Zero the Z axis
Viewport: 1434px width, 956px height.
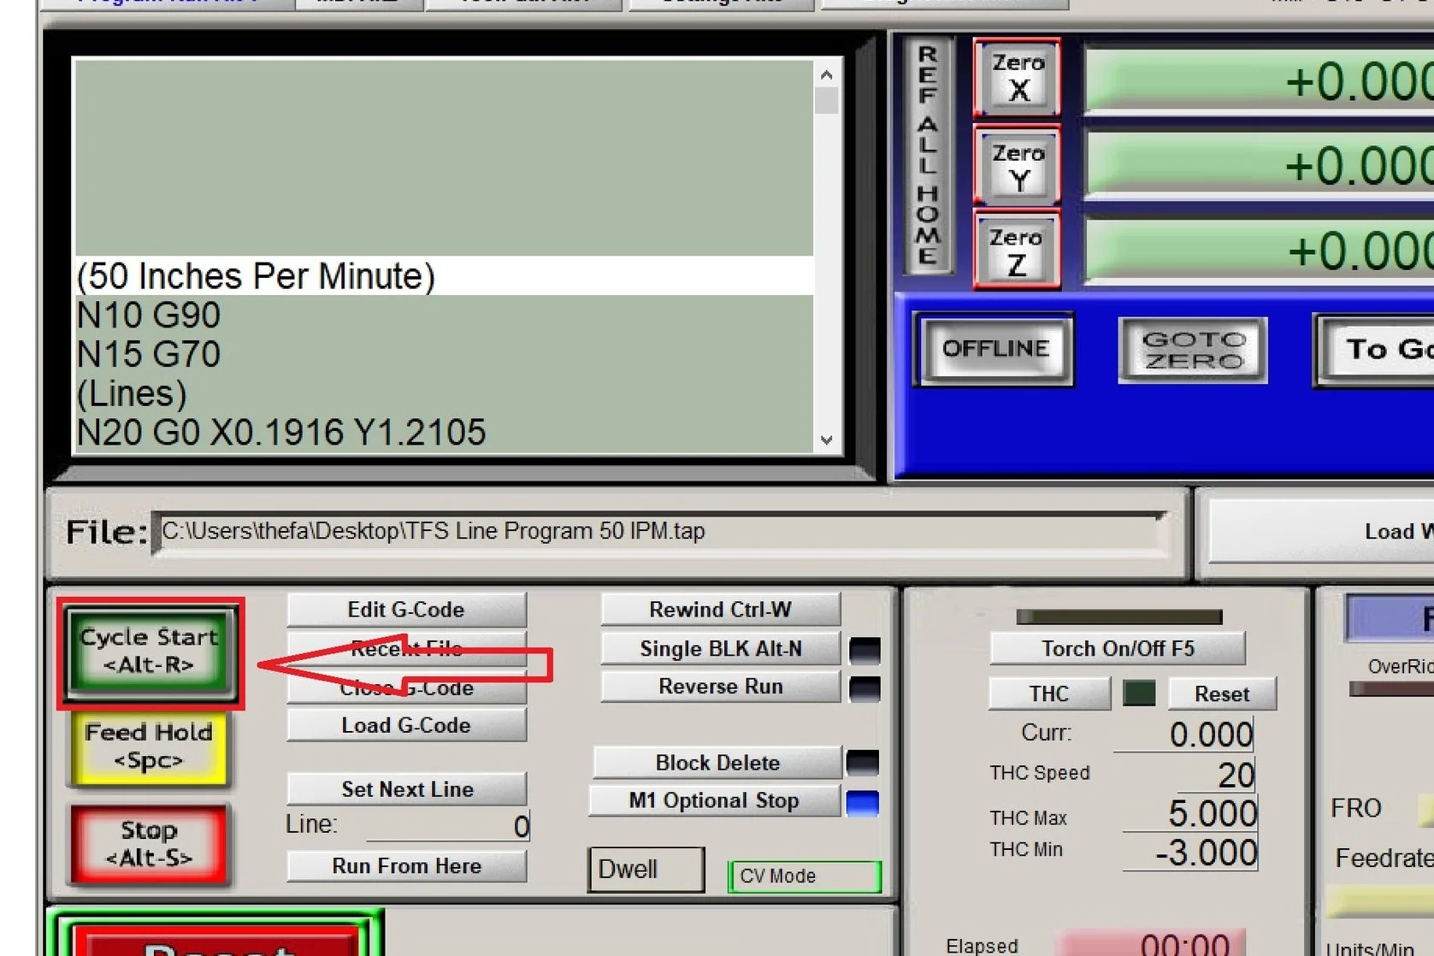tap(1017, 251)
